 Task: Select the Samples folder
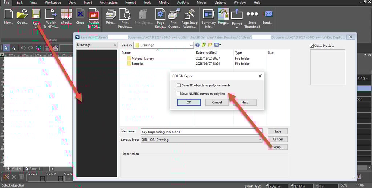coord(135,64)
